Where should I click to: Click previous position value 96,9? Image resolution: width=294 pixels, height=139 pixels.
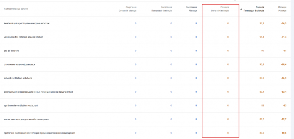[262, 23]
